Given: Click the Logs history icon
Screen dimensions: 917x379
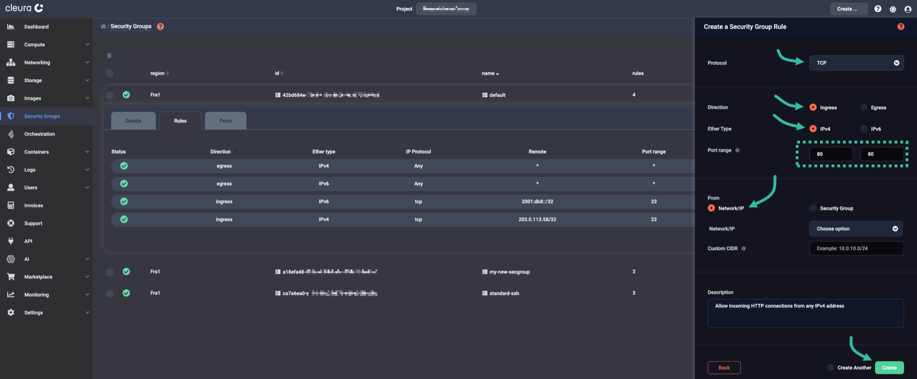Looking at the screenshot, I should click(x=11, y=170).
